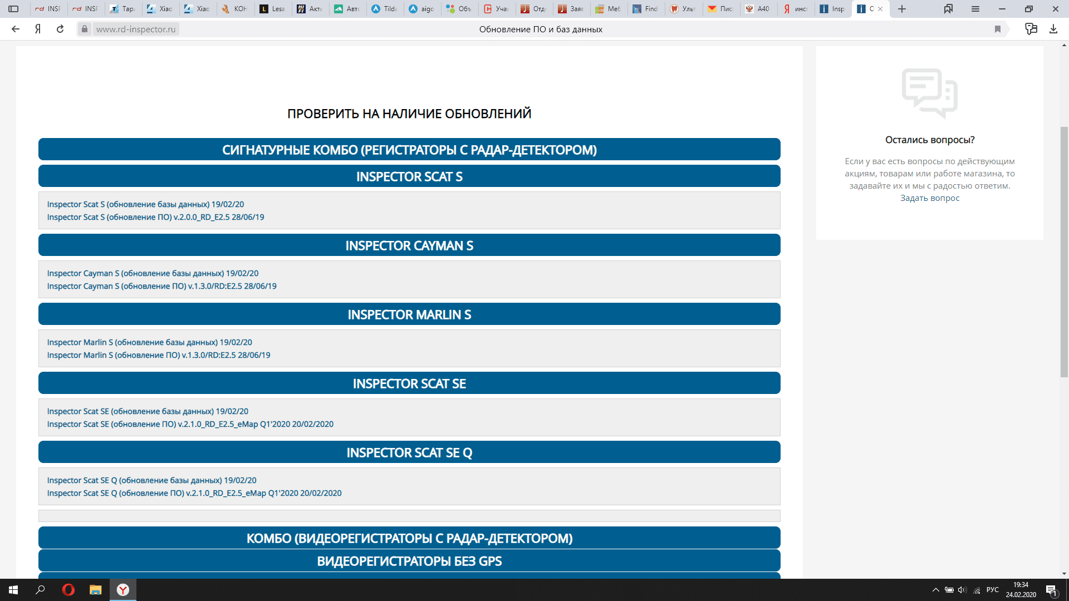1069x601 pixels.
Task: Click the page vertical scrollbar thumb
Action: [1064, 250]
